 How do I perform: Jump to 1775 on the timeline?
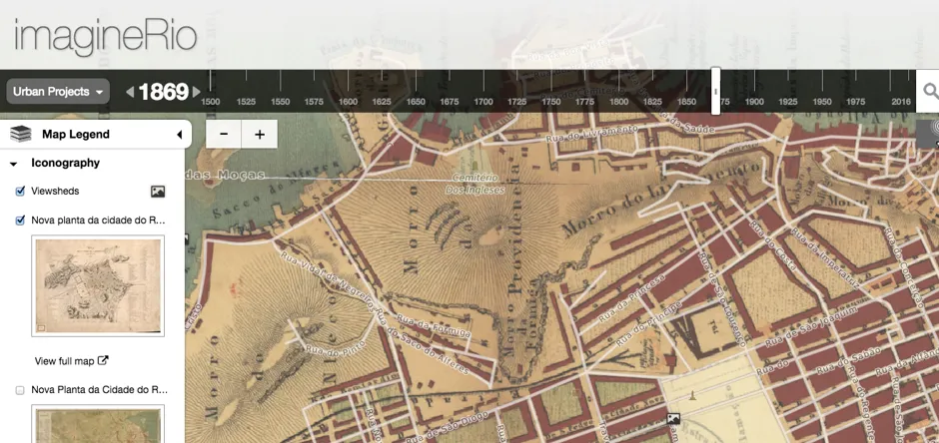[x=584, y=102]
